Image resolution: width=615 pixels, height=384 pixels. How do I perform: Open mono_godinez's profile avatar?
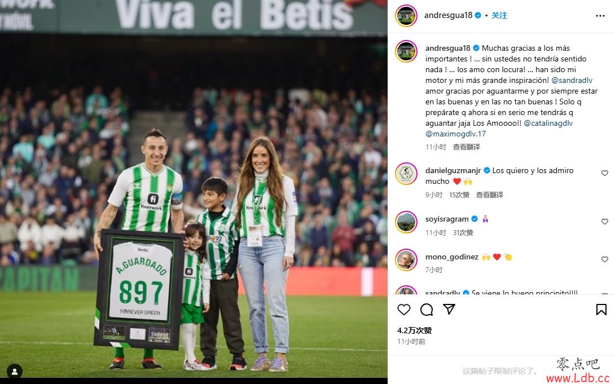point(406,259)
